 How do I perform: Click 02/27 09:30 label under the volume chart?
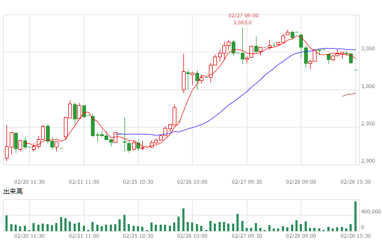[x=247, y=236]
